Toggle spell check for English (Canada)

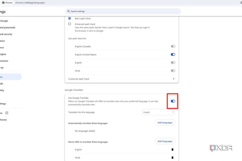pyautogui.click(x=173, y=46)
